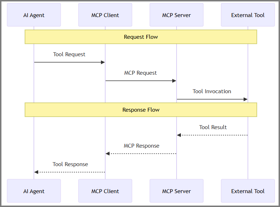Viewport: 280px width, 207px height.
Task: Click the arrowhead under Tool Invocation
Action: click(x=245, y=99)
